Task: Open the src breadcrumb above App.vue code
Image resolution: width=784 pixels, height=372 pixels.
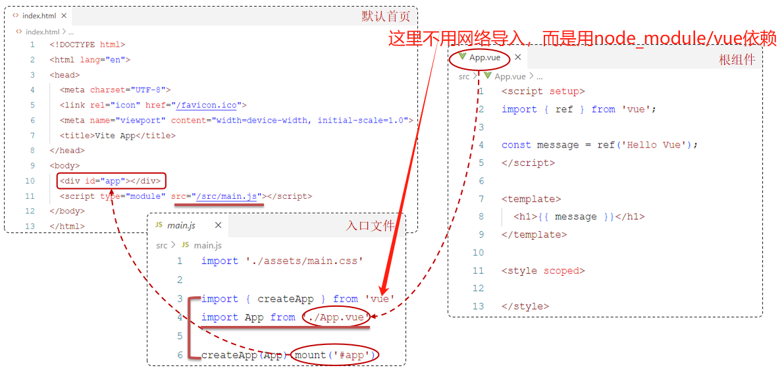Action: pos(465,76)
